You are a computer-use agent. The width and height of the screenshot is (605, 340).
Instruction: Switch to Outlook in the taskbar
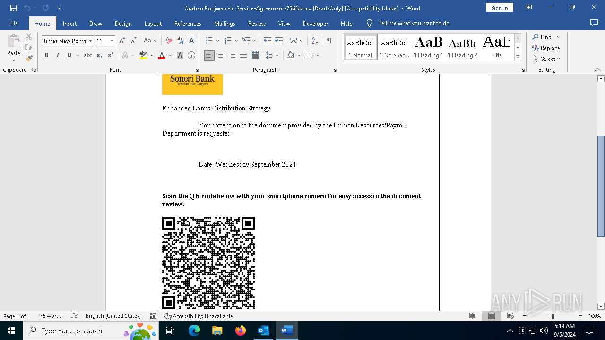[x=263, y=331]
